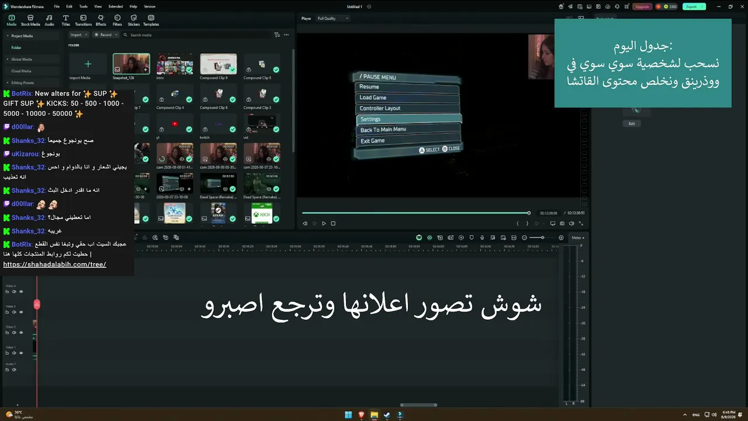Click the Play button in the player
Image resolution: width=748 pixels, height=421 pixels.
[x=324, y=223]
